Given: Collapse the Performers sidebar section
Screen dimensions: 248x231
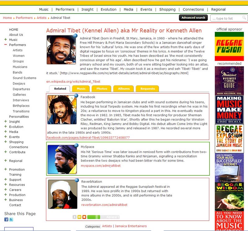Looking at the screenshot, I should (6, 45).
